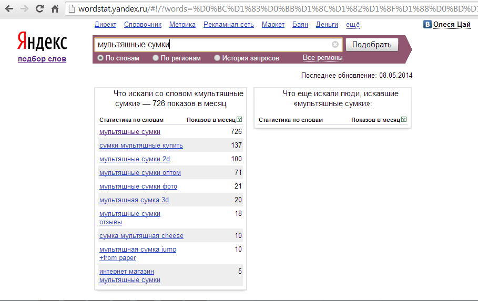Image resolution: width=478 pixels, height=301 pixels.
Task: Select the По словам radio button
Action: (x=100, y=58)
